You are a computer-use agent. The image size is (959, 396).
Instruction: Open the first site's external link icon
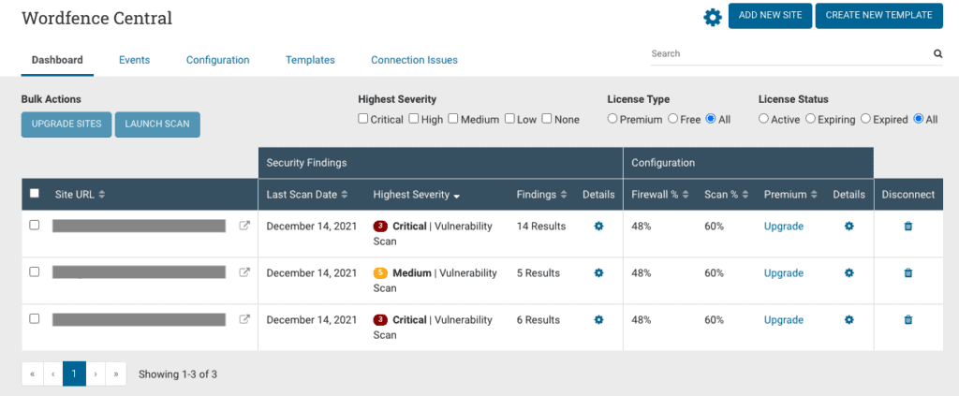click(244, 226)
